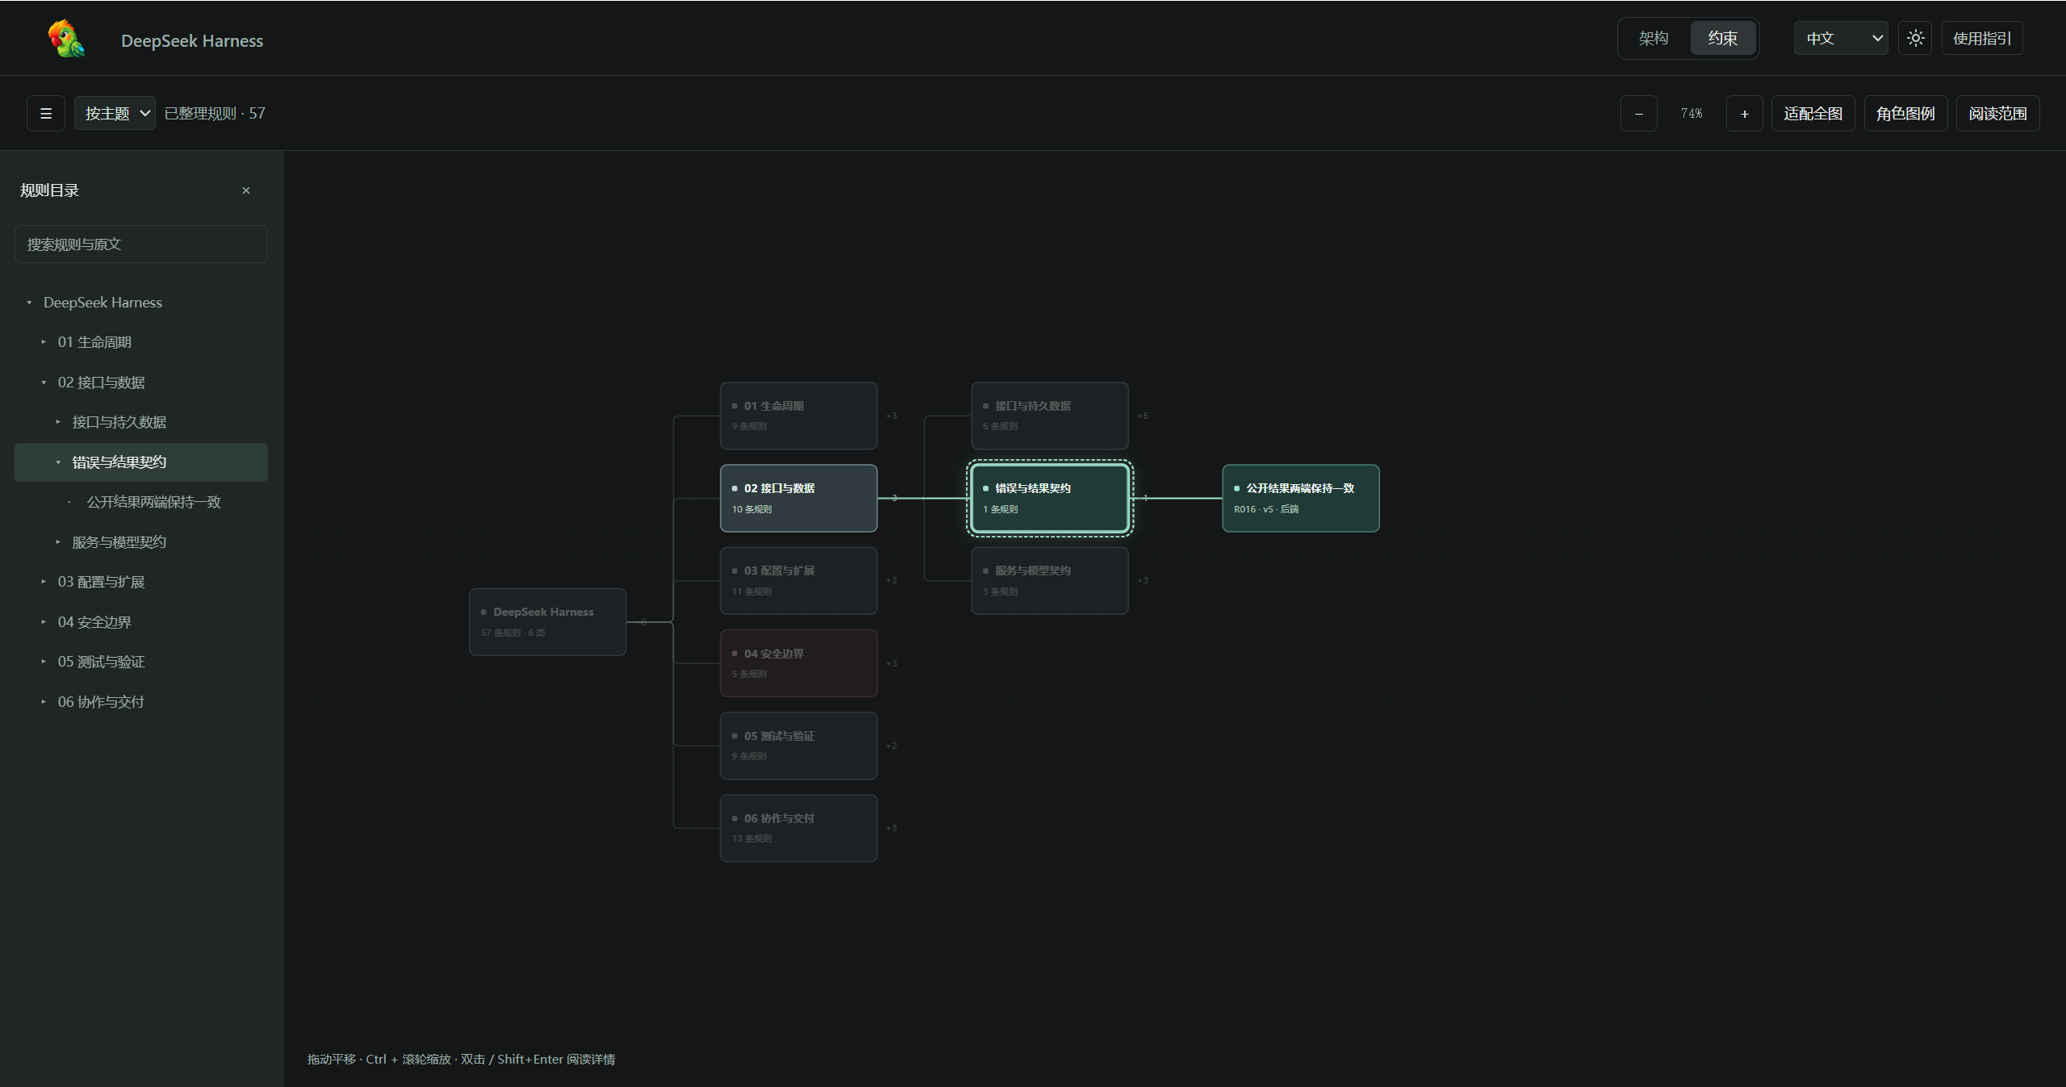
Task: Click the 03 配置与扩展 graph node
Action: (x=799, y=581)
